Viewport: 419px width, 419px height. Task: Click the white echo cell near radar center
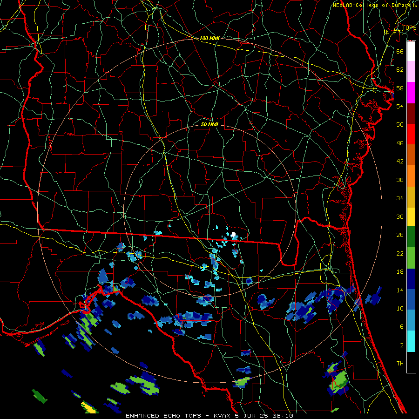click(x=234, y=235)
